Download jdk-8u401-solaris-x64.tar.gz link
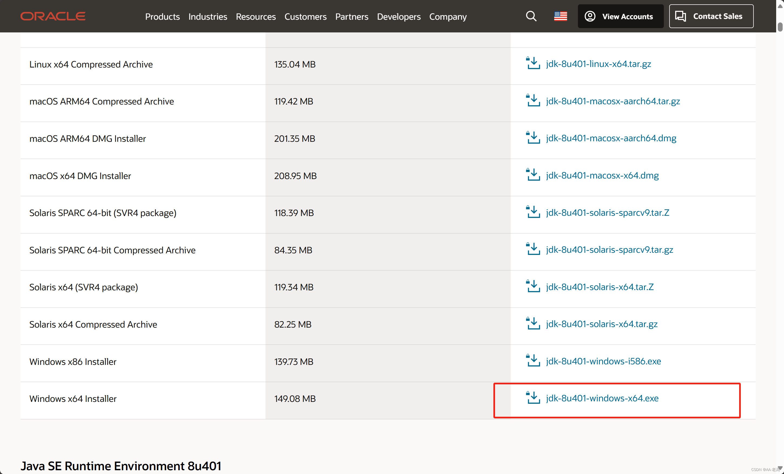Screen dimensions: 784x474 (601, 324)
